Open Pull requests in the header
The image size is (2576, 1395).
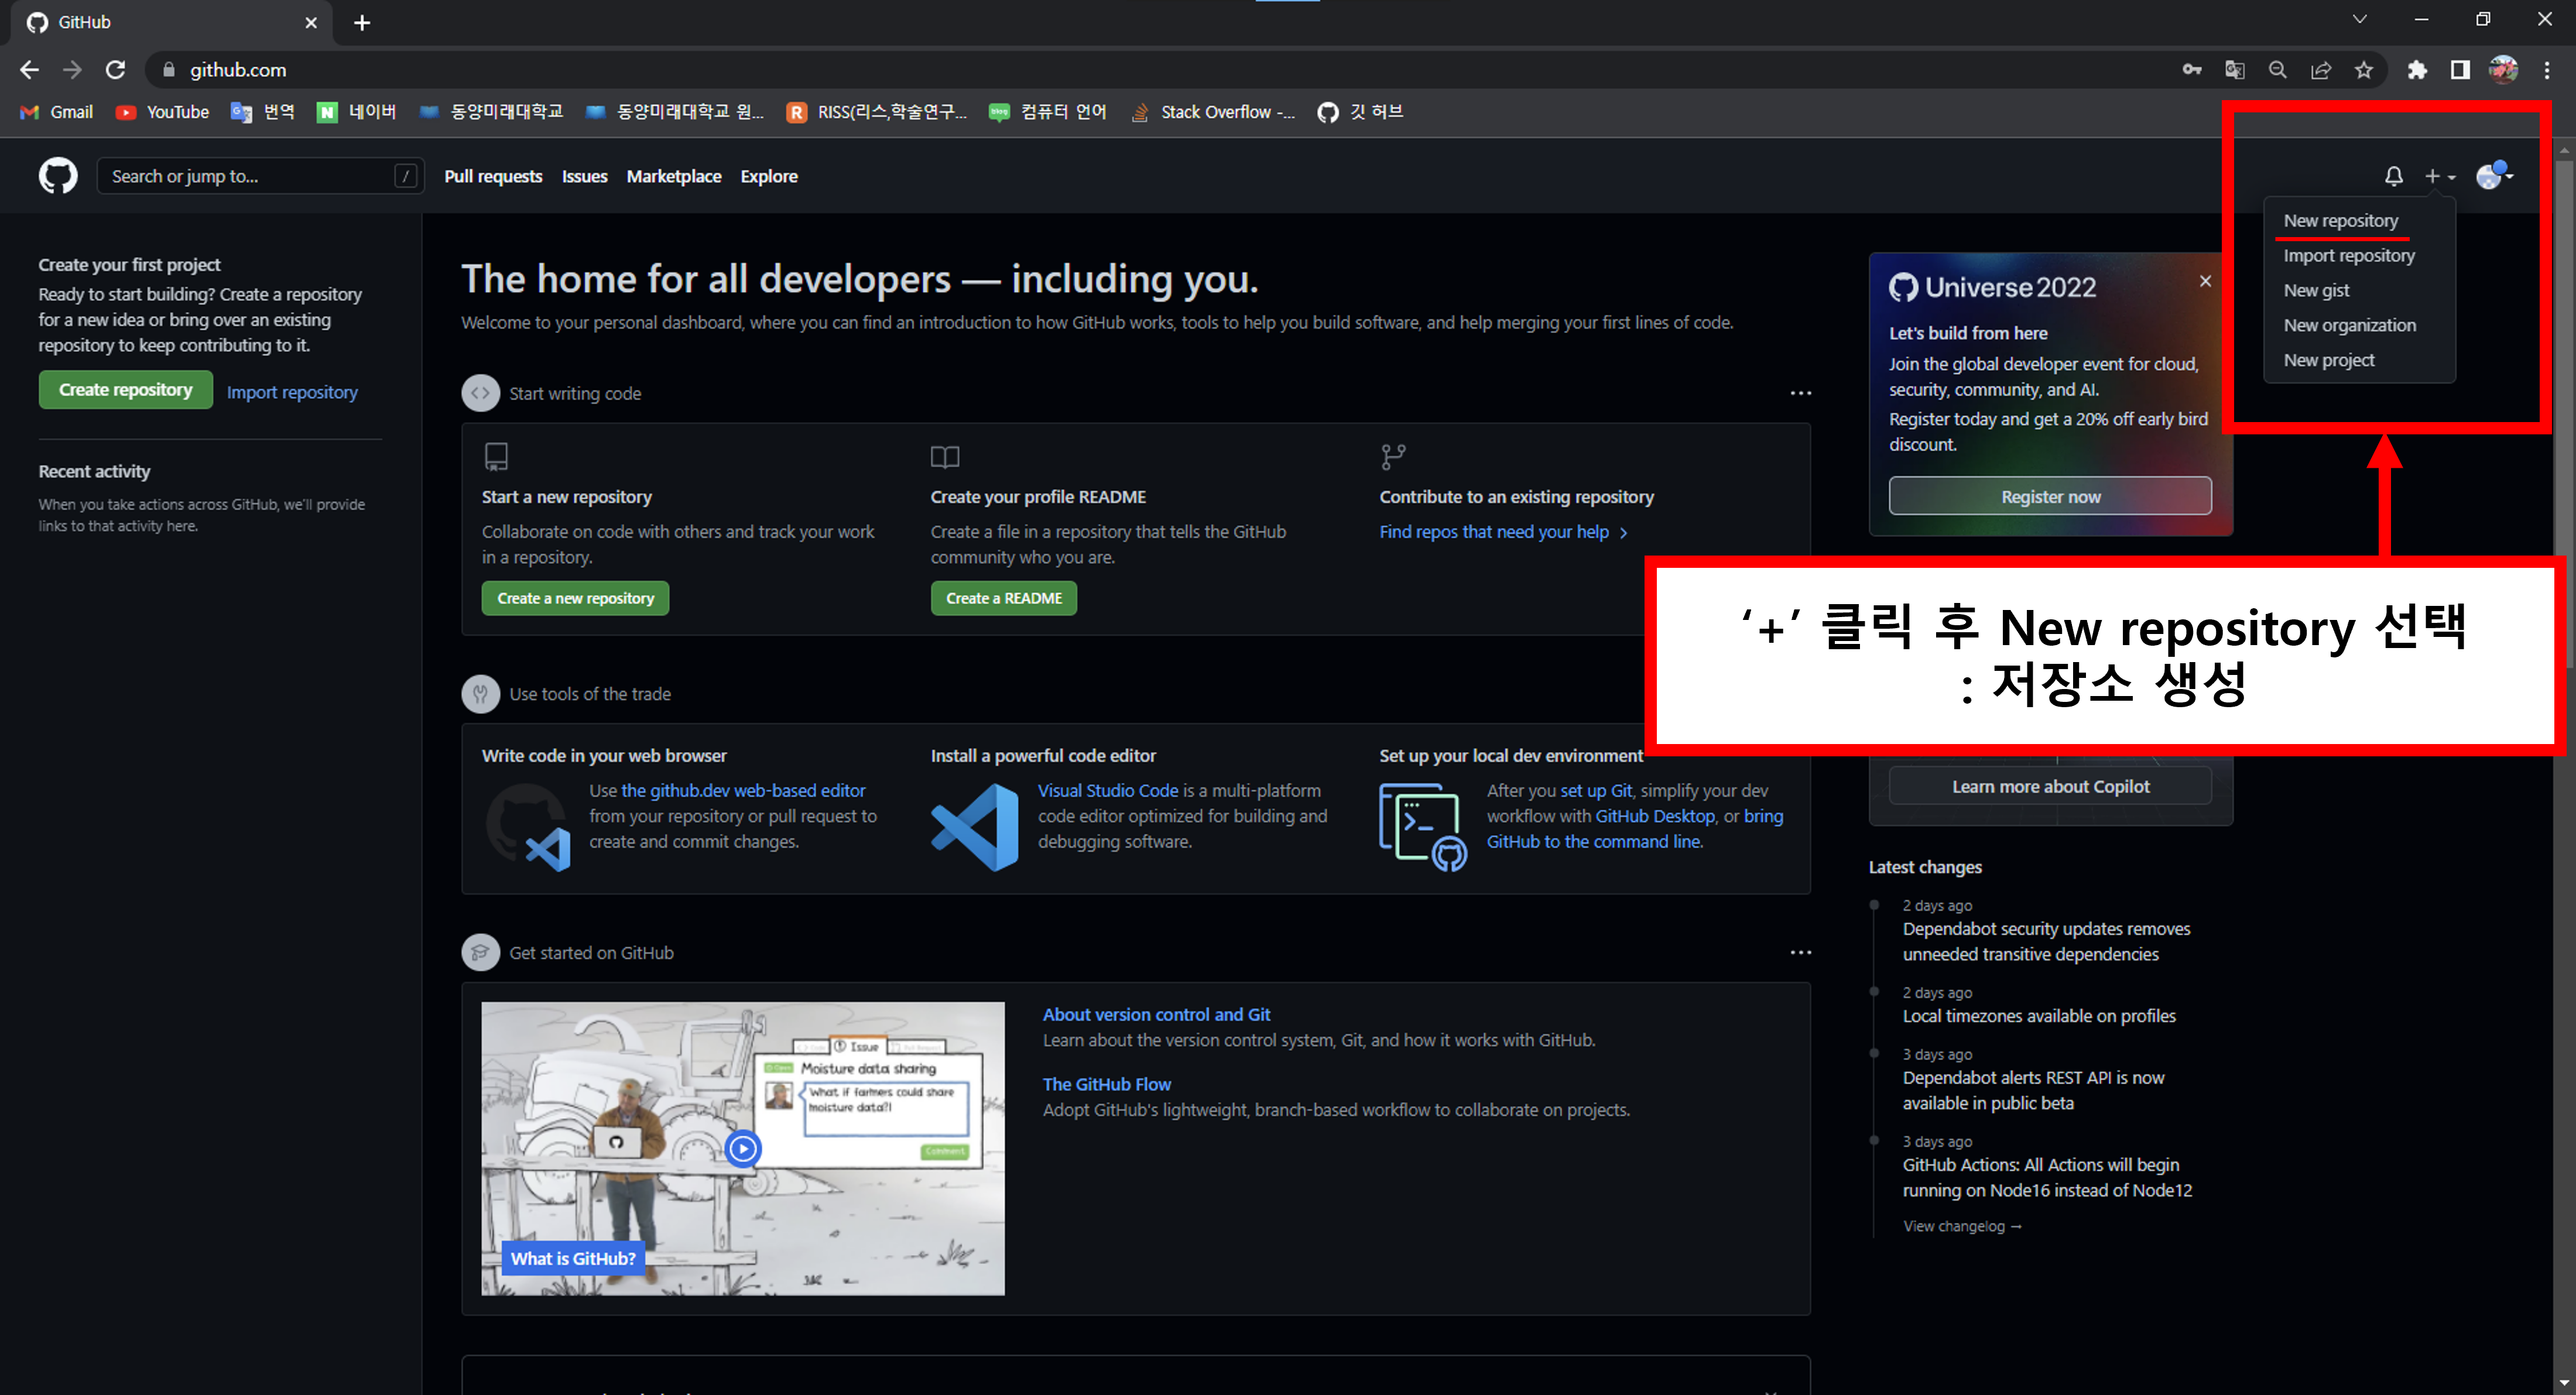point(493,176)
